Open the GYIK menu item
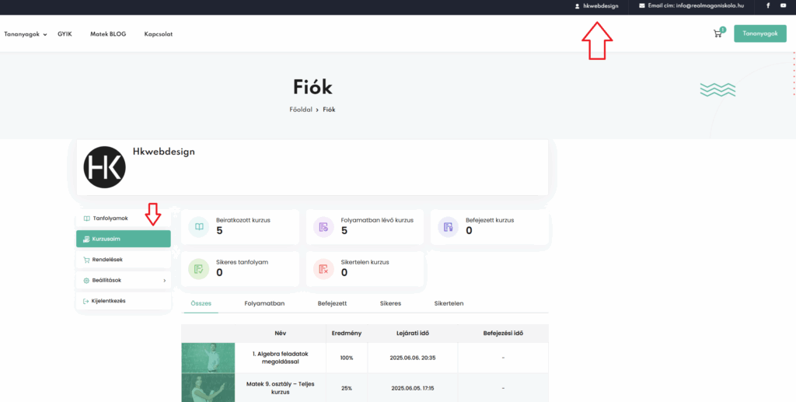The width and height of the screenshot is (796, 402). pyautogui.click(x=65, y=34)
